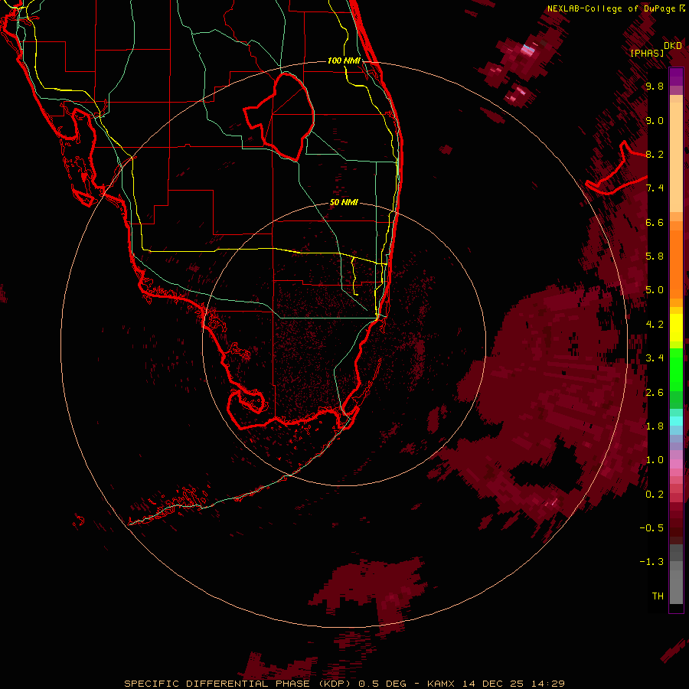Click the Specific Differential Phase (KDP) title text
The height and width of the screenshot is (689, 689).
click(237, 684)
